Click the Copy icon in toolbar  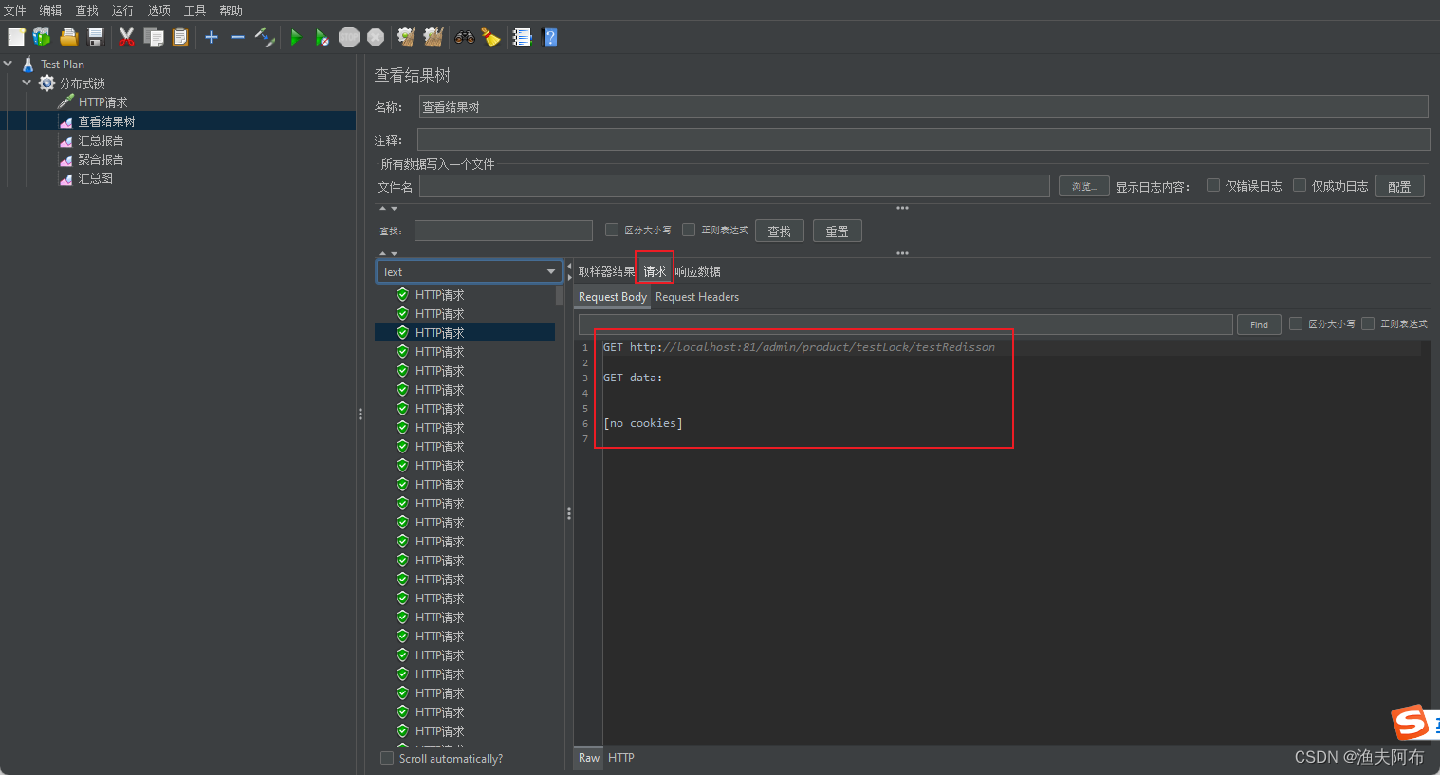click(x=154, y=37)
